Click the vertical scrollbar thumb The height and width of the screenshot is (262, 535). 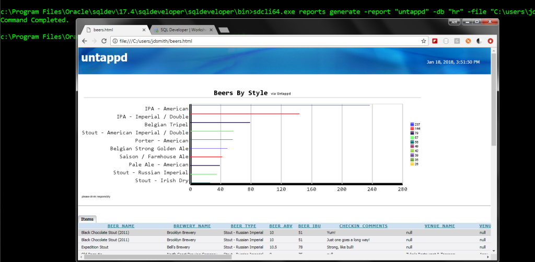[494, 99]
